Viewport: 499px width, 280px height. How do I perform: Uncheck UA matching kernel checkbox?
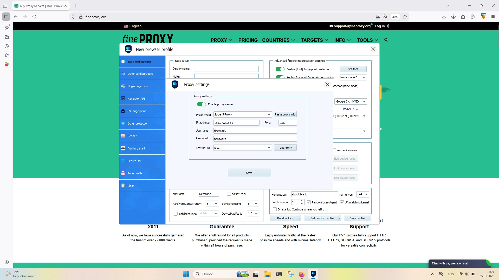coord(342,202)
